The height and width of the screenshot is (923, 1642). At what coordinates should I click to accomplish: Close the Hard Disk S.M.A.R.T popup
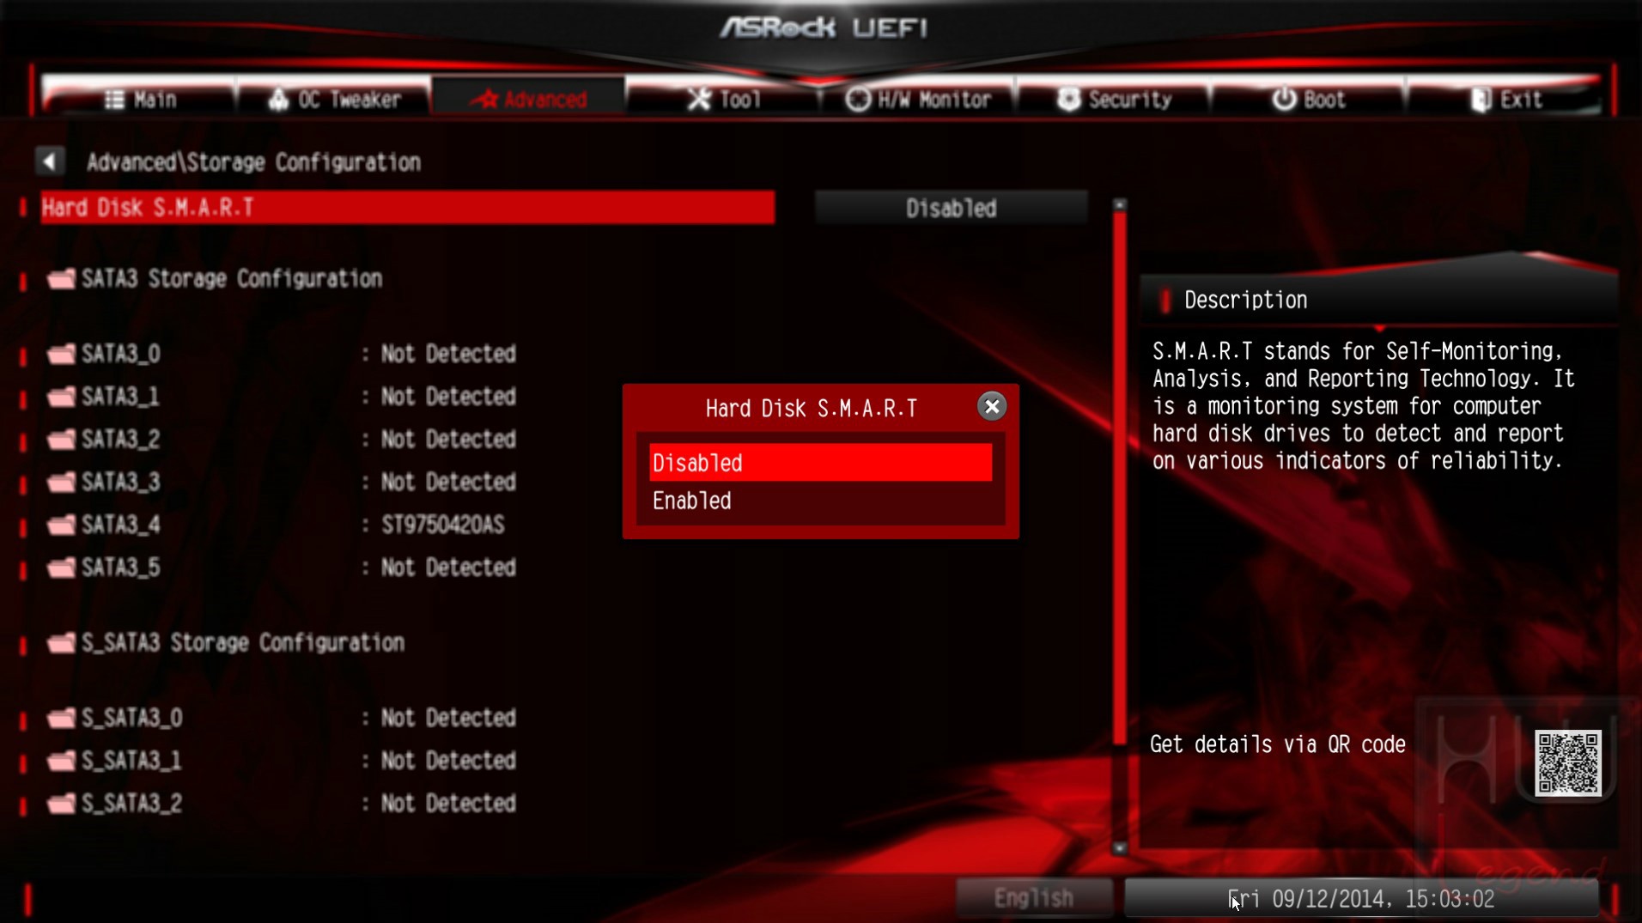(x=991, y=406)
